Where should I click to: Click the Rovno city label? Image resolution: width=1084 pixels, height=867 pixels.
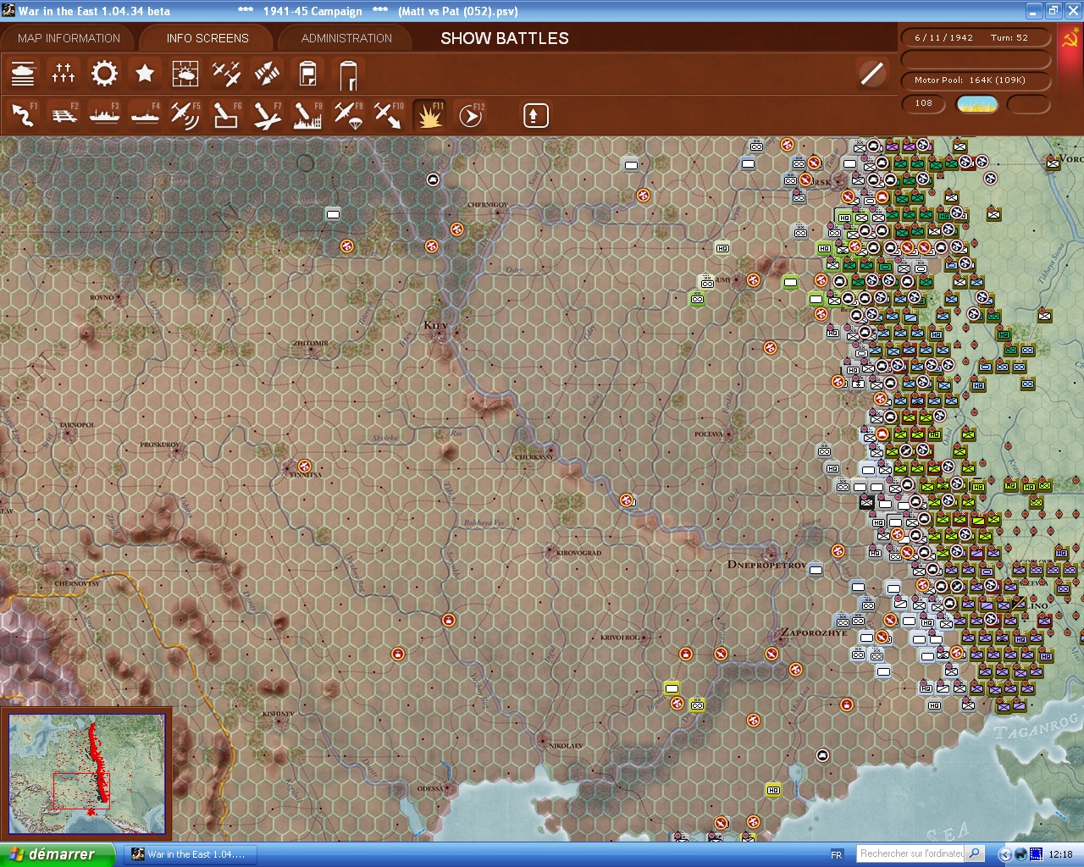[102, 298]
